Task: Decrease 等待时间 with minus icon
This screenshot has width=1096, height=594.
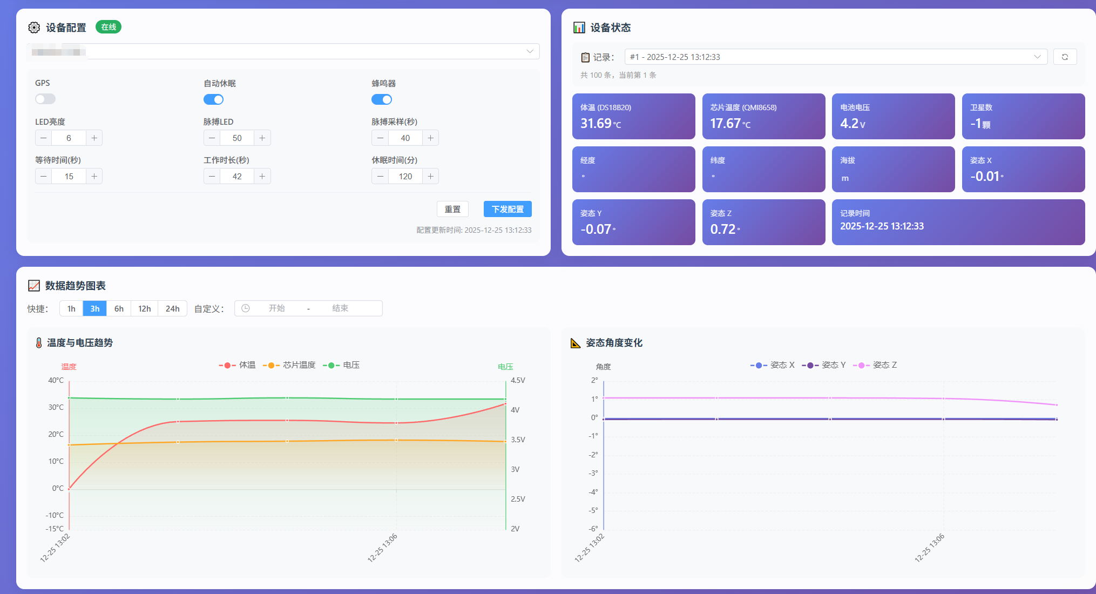Action: [44, 176]
